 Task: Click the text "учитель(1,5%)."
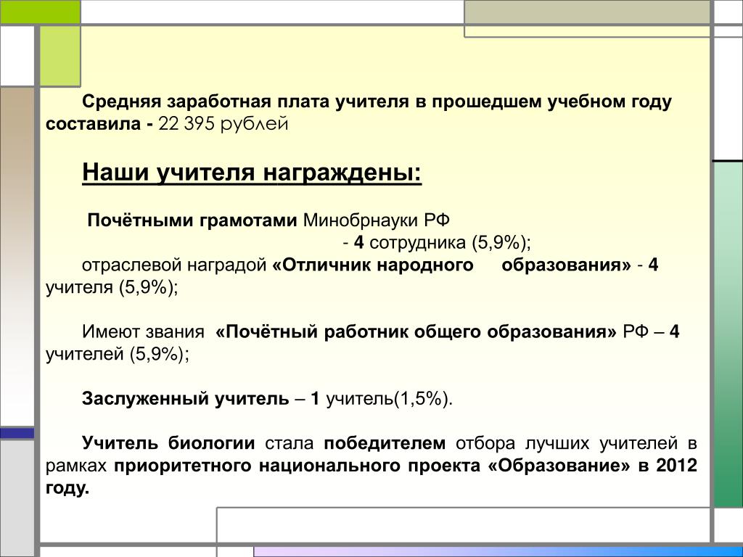[x=390, y=400]
